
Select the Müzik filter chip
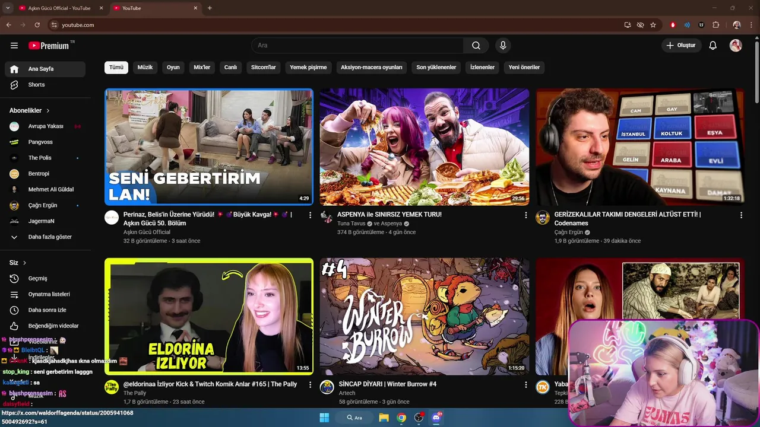pyautogui.click(x=145, y=67)
